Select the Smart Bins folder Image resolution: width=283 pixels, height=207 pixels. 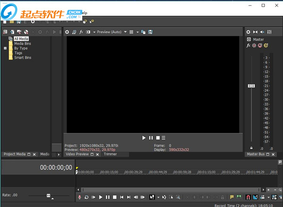tap(22, 58)
